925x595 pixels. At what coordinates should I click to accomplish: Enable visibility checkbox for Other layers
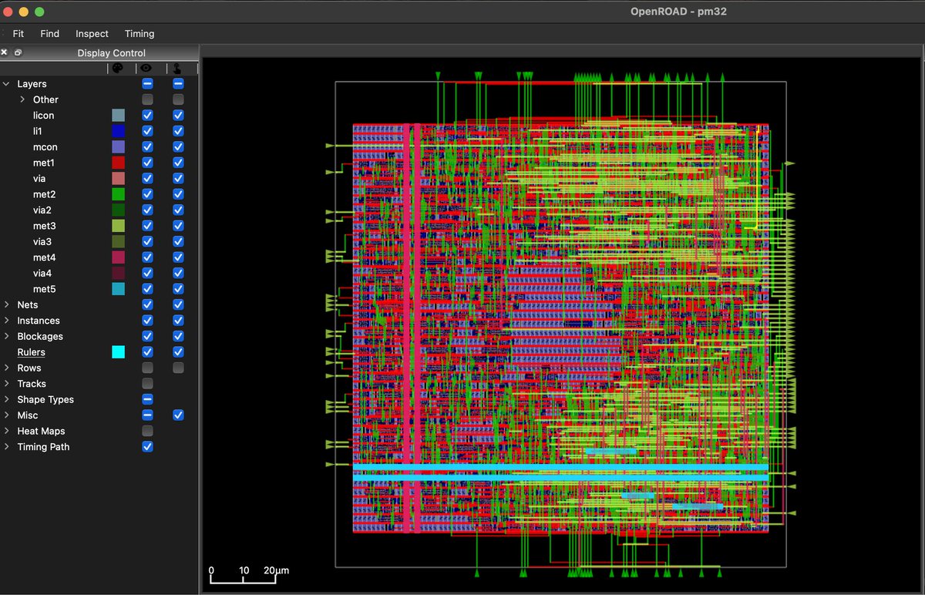click(x=147, y=99)
